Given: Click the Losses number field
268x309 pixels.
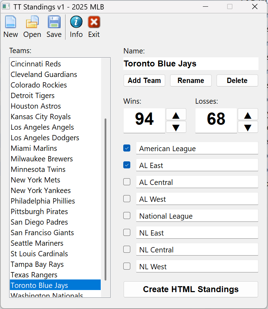Looking at the screenshot, I should click(216, 121).
